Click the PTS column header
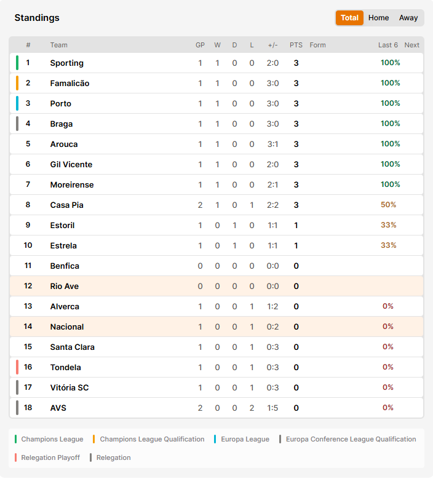The image size is (433, 479). [296, 45]
